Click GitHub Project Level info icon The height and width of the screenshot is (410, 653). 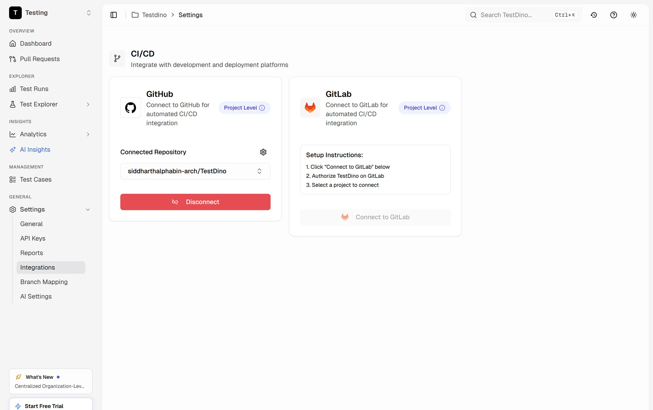(262, 108)
